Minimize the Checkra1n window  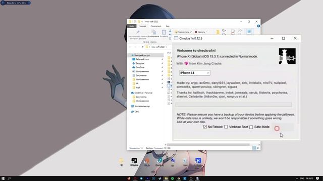(x=272, y=38)
